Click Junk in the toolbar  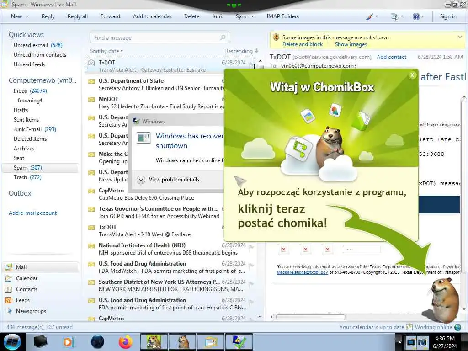pos(217,17)
